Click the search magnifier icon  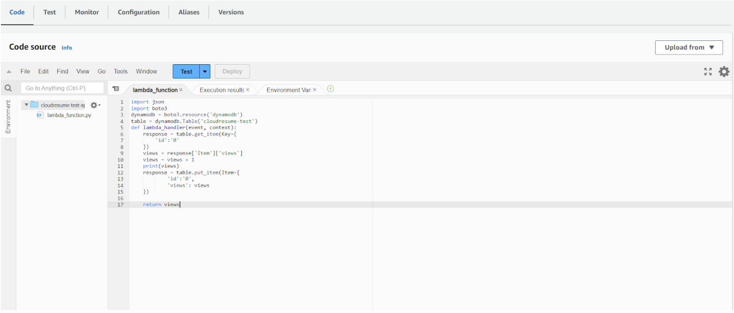point(8,88)
